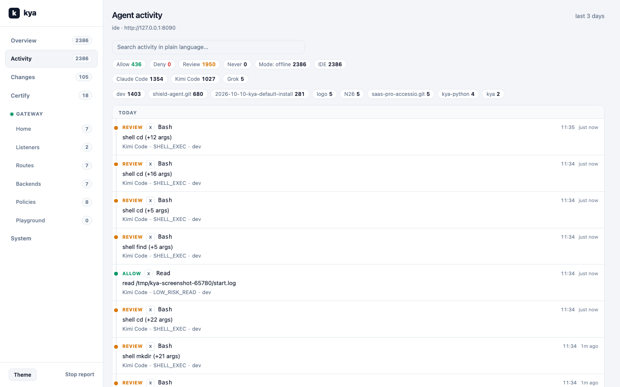
Task: Open the Changes section
Action: click(x=51, y=77)
